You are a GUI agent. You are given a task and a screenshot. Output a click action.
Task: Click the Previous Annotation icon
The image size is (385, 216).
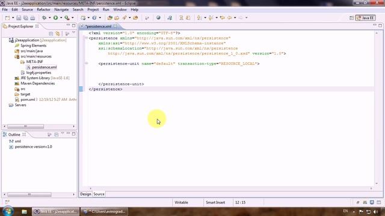click(x=211, y=18)
